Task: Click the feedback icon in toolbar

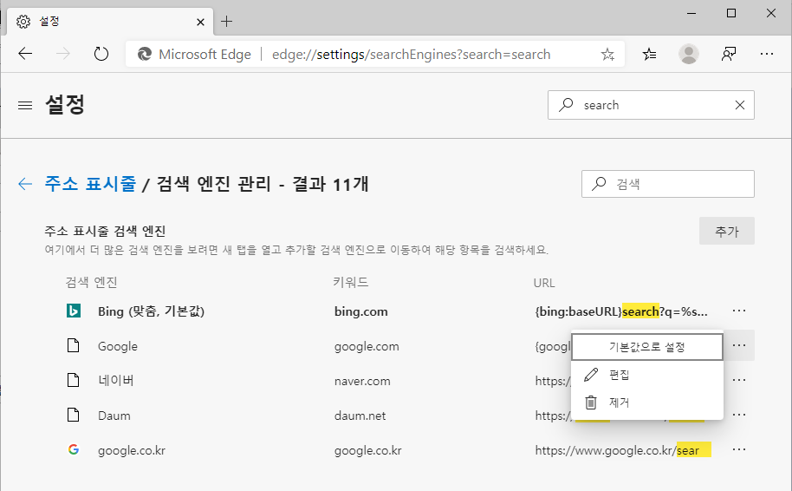Action: [x=729, y=54]
